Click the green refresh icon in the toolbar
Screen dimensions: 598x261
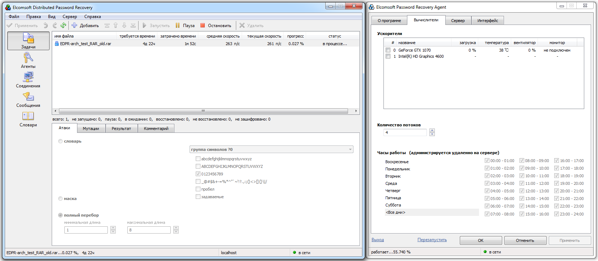(63, 25)
